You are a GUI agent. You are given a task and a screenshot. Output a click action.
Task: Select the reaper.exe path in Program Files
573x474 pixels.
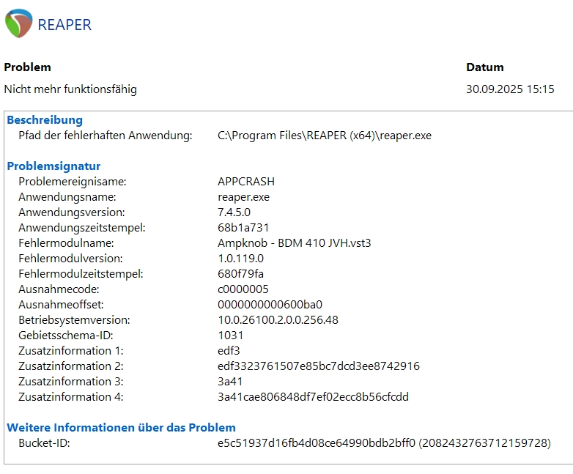(325, 136)
